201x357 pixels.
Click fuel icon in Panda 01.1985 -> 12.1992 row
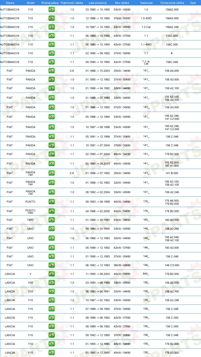tap(51, 79)
